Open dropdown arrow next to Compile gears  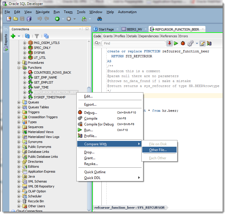point(197,43)
